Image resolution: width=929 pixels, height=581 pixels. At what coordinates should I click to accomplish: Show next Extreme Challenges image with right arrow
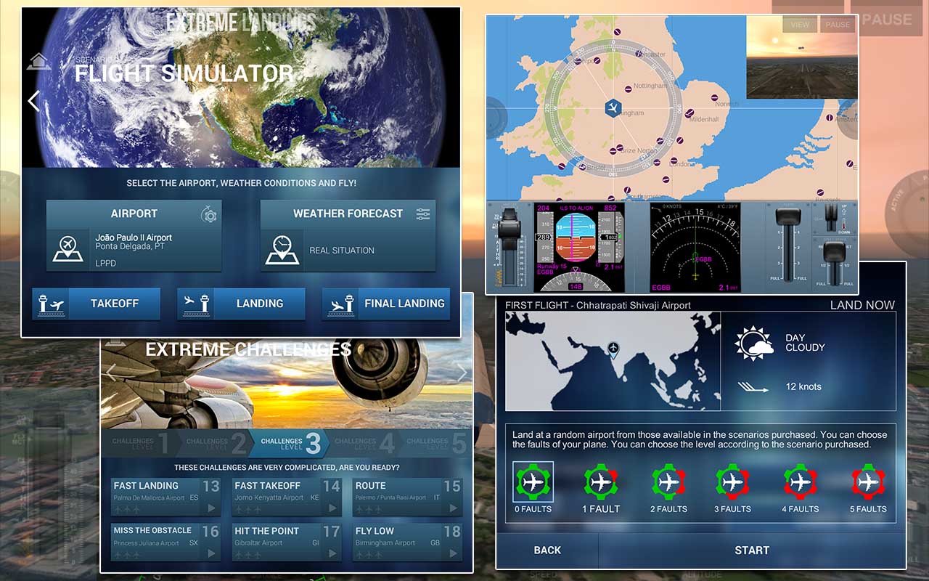click(x=462, y=373)
